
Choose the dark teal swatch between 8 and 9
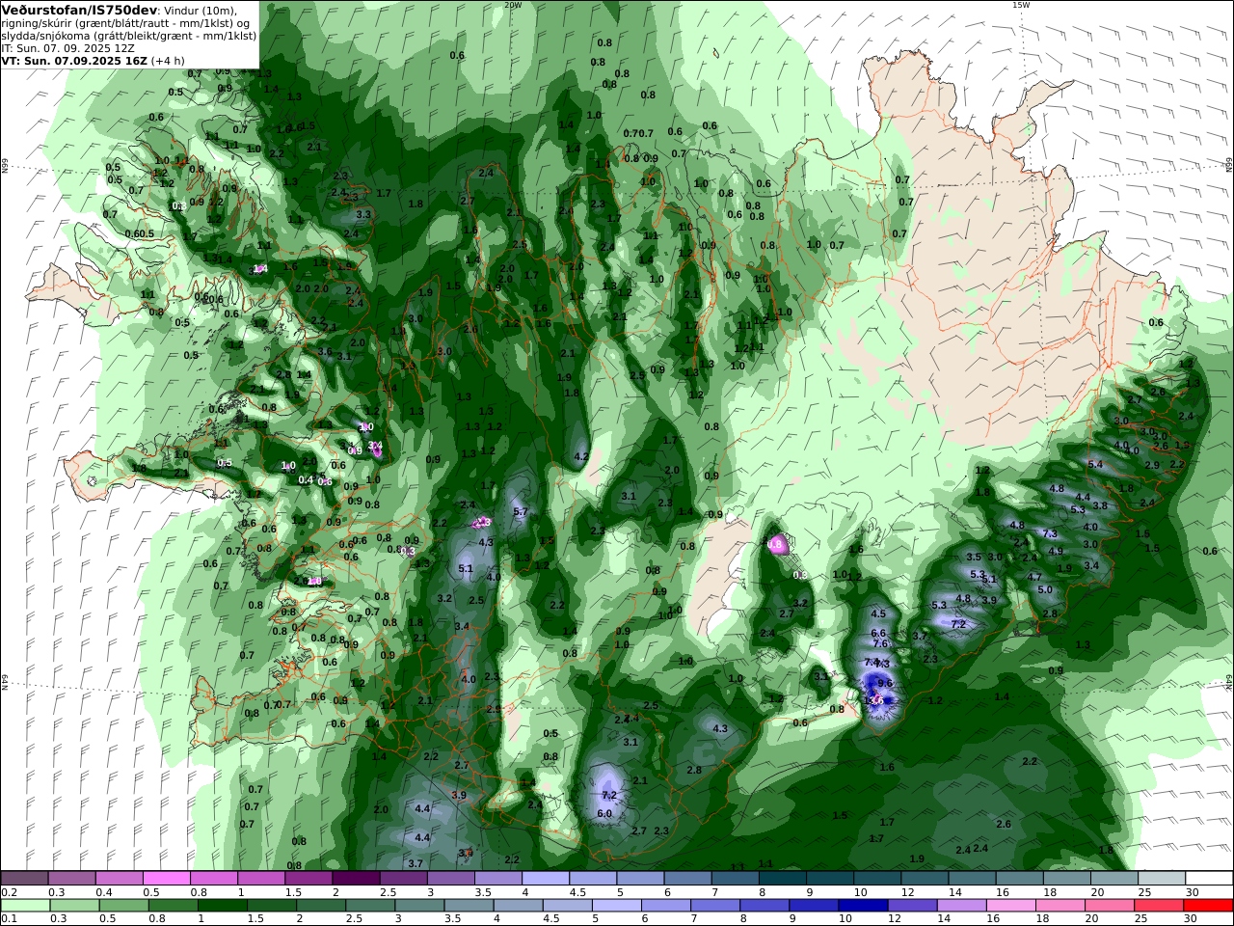pyautogui.click(x=782, y=878)
